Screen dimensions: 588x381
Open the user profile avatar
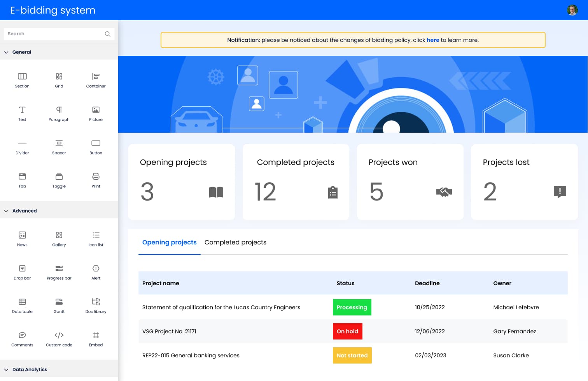point(572,10)
